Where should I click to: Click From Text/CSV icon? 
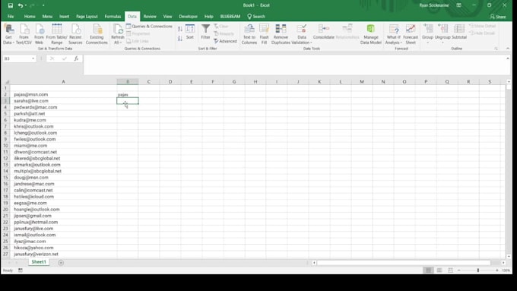24,34
